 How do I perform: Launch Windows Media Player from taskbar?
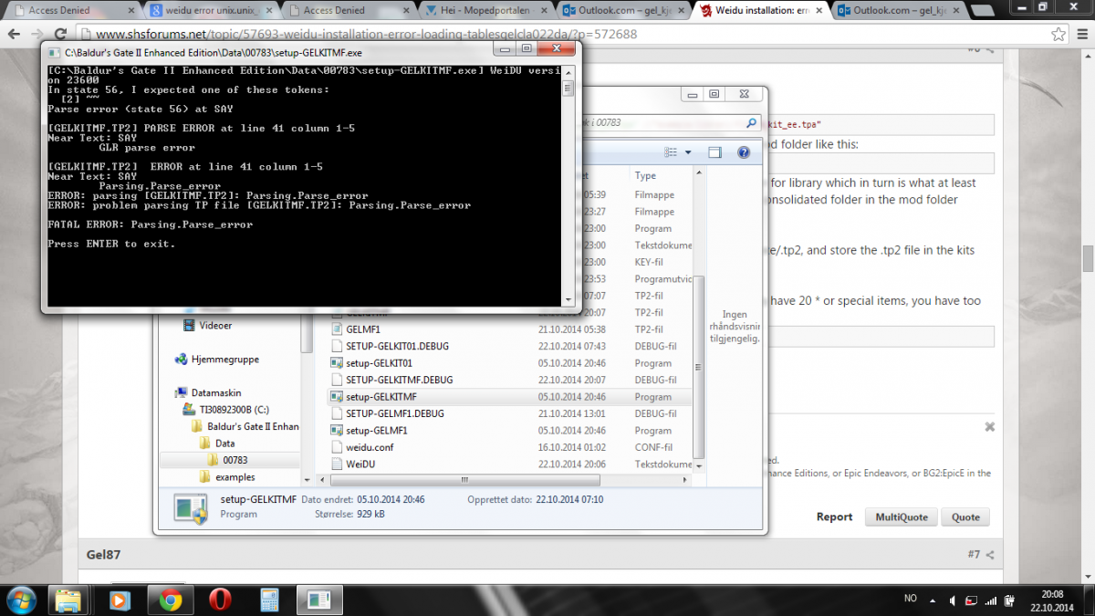[120, 600]
